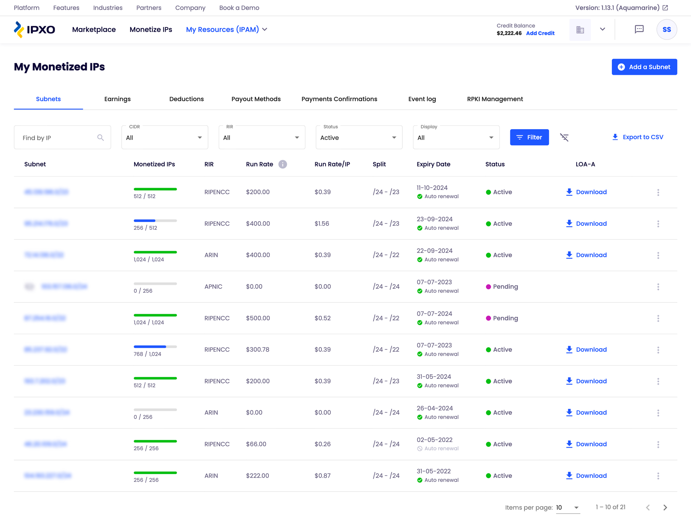Open three-dot menu for the first Pending APNIC row
The height and width of the screenshot is (528, 691).
click(658, 287)
